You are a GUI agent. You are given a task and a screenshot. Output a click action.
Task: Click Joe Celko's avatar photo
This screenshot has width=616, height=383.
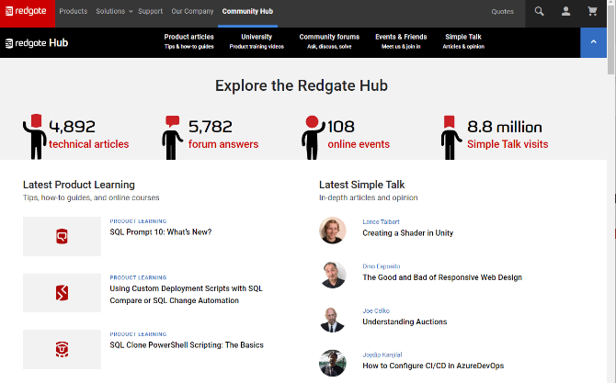pos(332,319)
